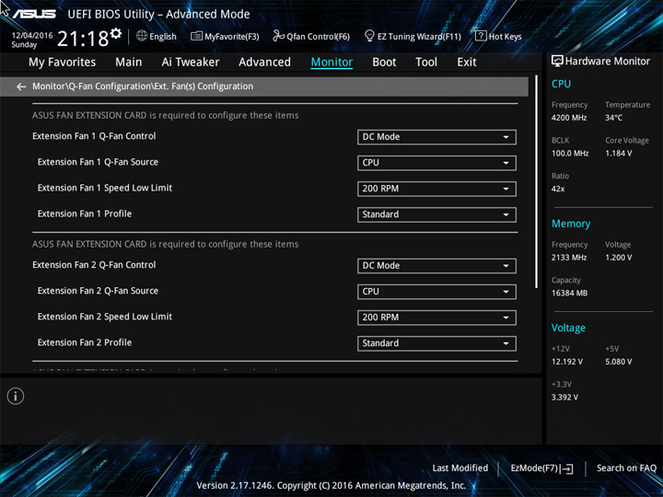Image resolution: width=663 pixels, height=497 pixels.
Task: Click the Voltage section heading
Action: (x=568, y=328)
